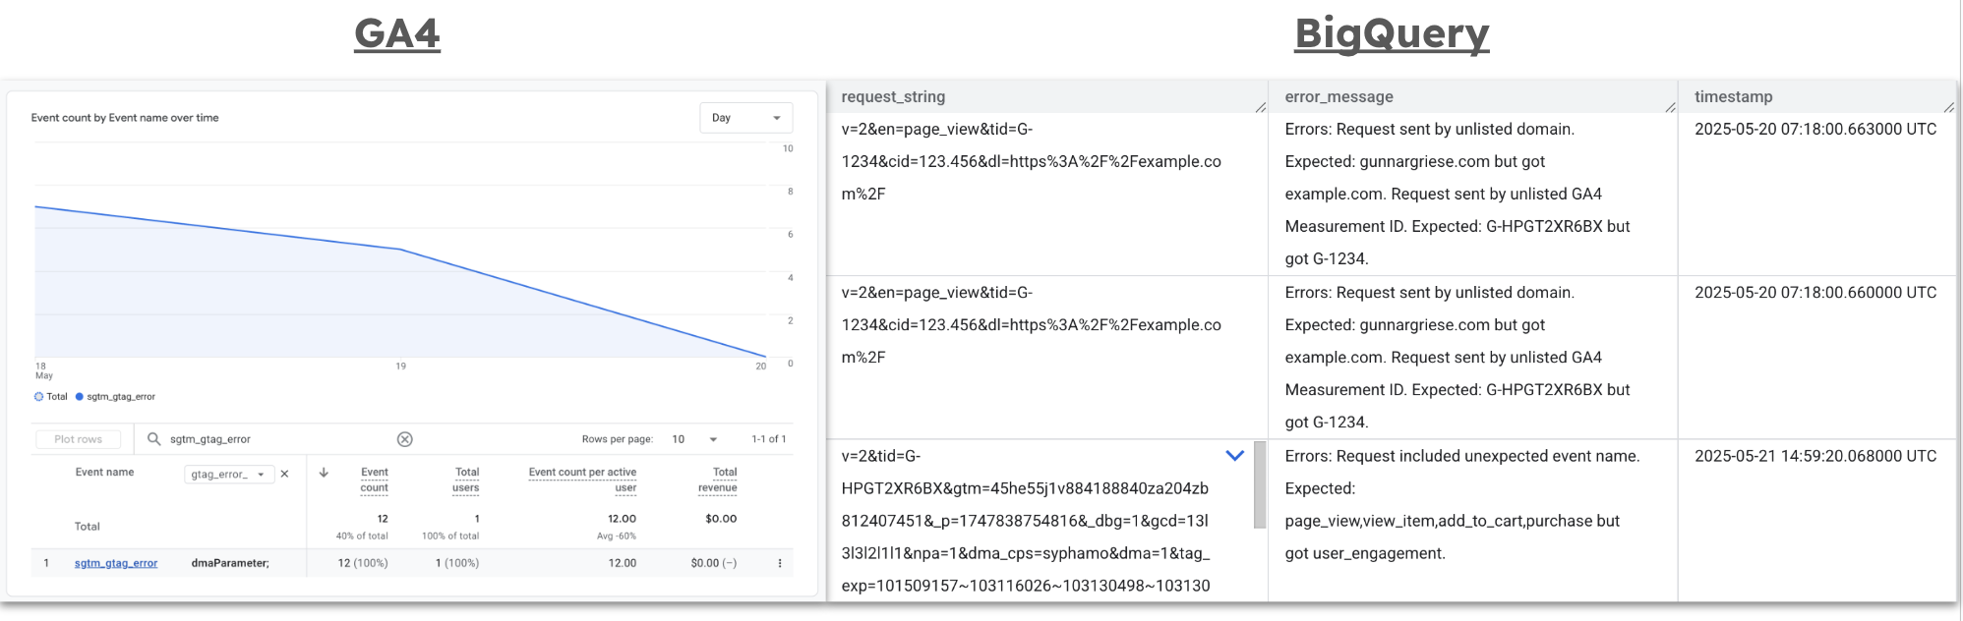The width and height of the screenshot is (1963, 621).
Task: Click the 07:18:00.663000 UTC timestamp cell
Action: [x=1815, y=129]
